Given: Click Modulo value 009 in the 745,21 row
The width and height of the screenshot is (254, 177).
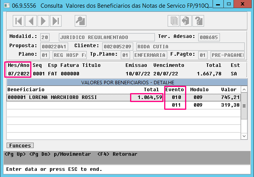Looking at the screenshot, I should click(x=198, y=97).
